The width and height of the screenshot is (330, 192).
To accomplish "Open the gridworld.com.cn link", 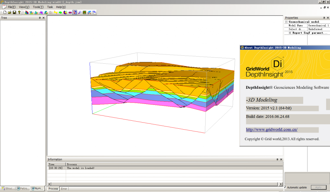I will (x=272, y=130).
